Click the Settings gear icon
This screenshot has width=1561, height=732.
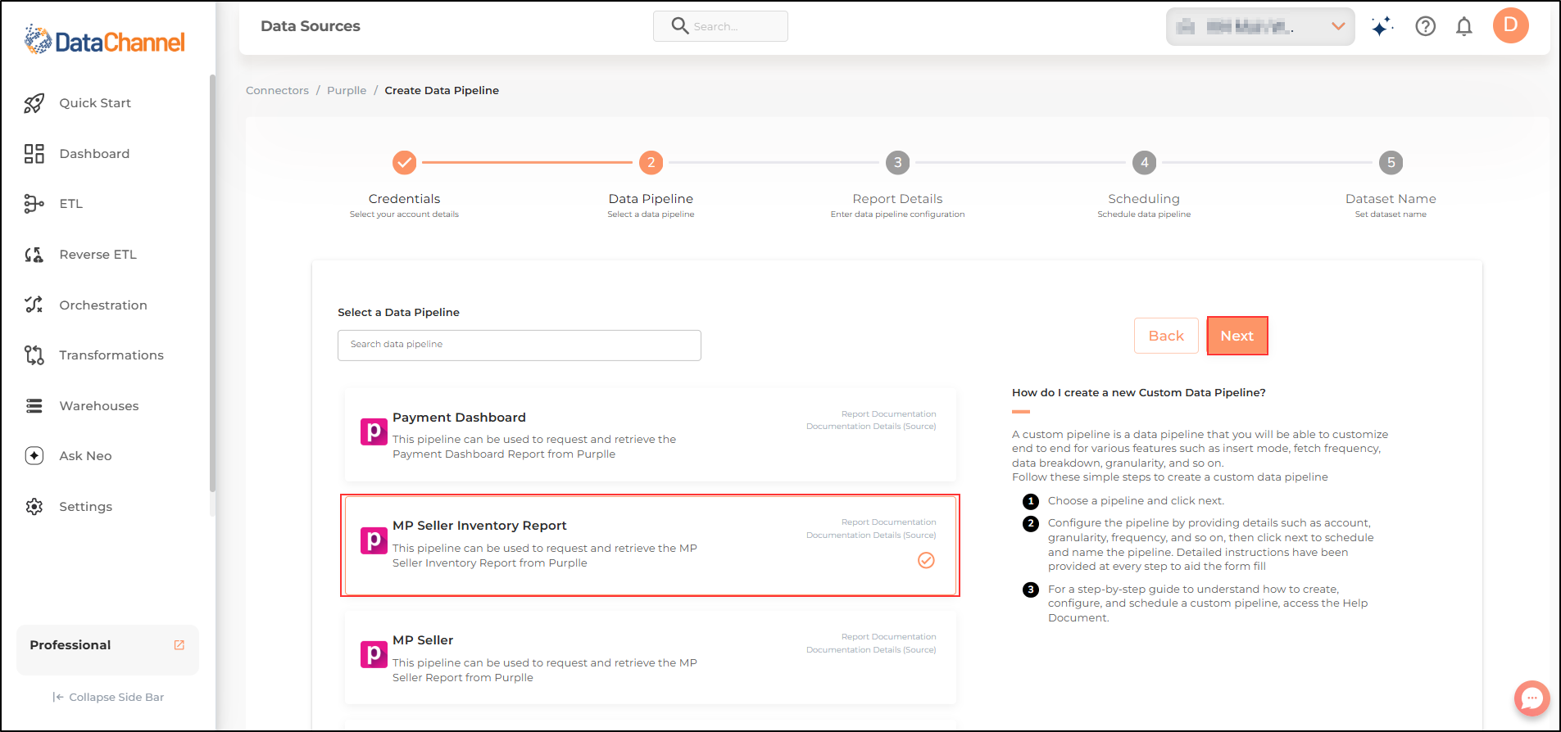pyautogui.click(x=34, y=507)
